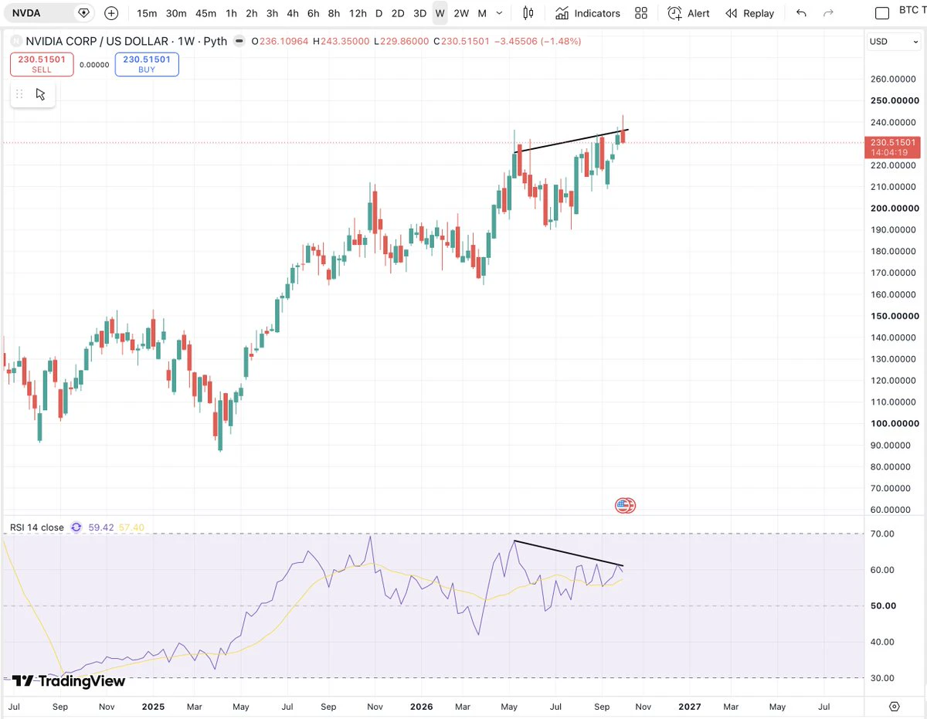Toggle the W weekly interval
This screenshot has height=719, width=927.
[x=440, y=13]
